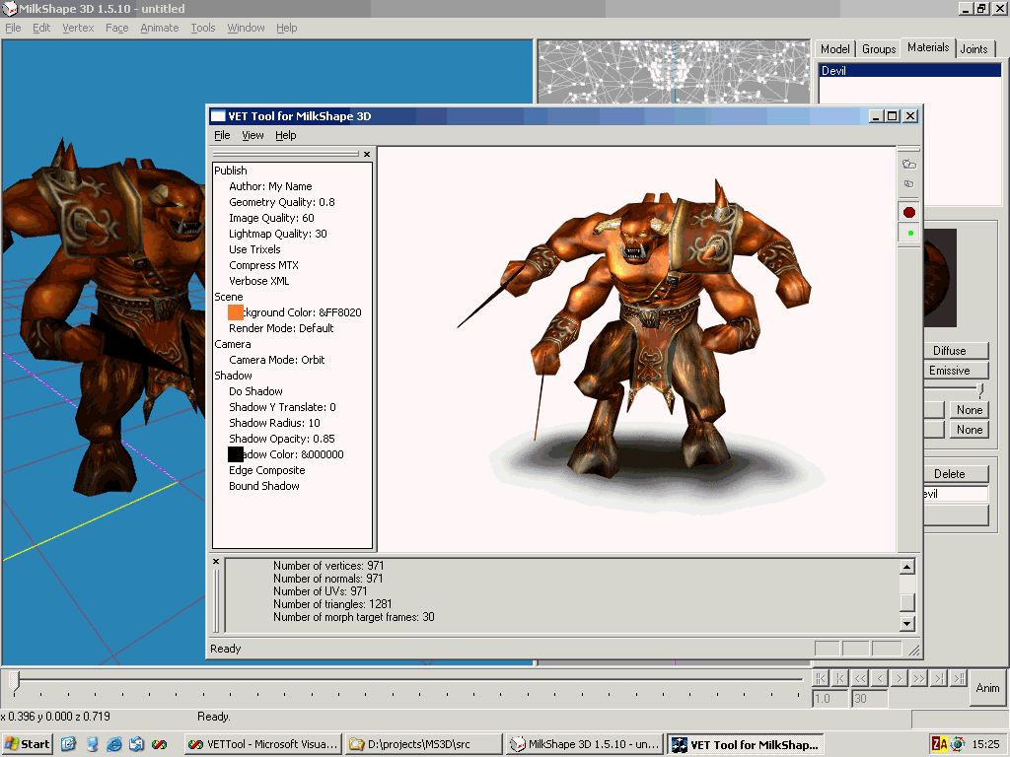Click the fast-forward (>>) animation button

click(x=919, y=678)
